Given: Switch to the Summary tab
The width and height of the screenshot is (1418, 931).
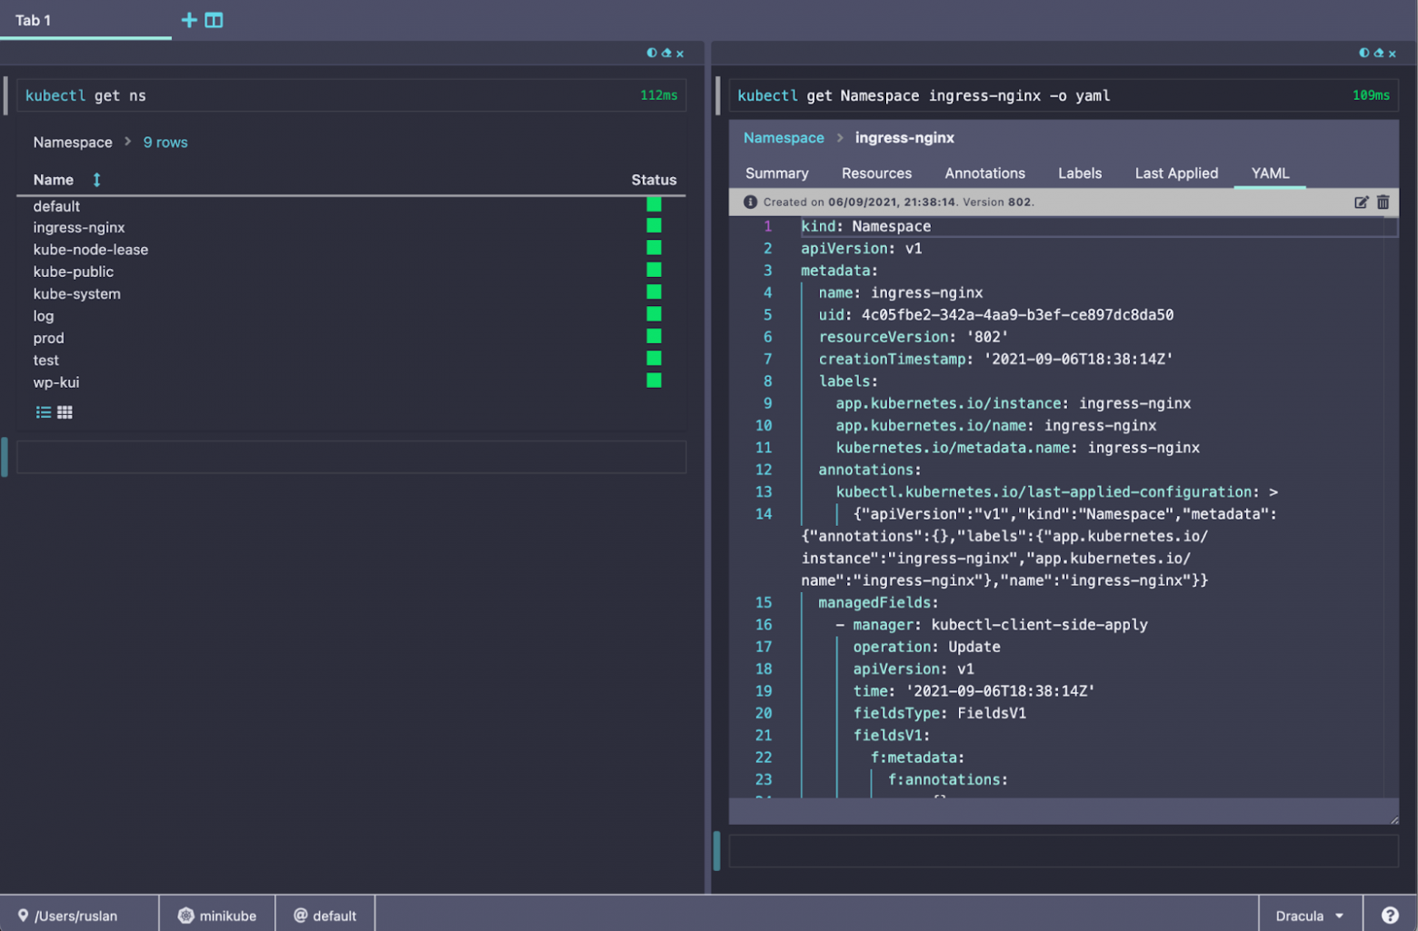Looking at the screenshot, I should pyautogui.click(x=776, y=173).
